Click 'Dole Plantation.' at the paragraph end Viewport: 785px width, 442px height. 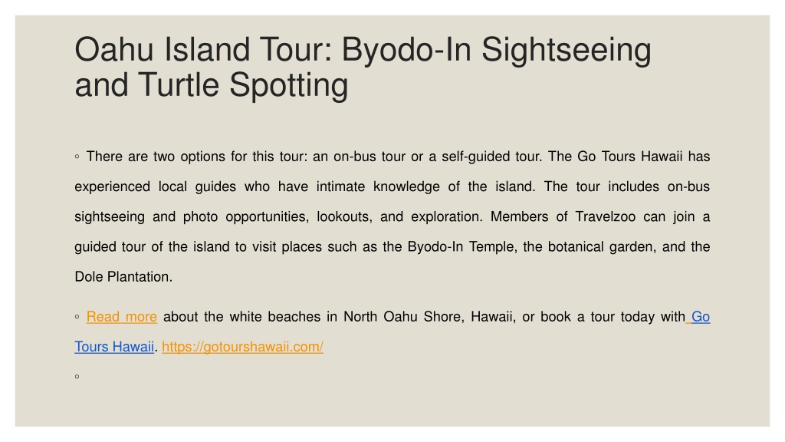[x=123, y=276]
